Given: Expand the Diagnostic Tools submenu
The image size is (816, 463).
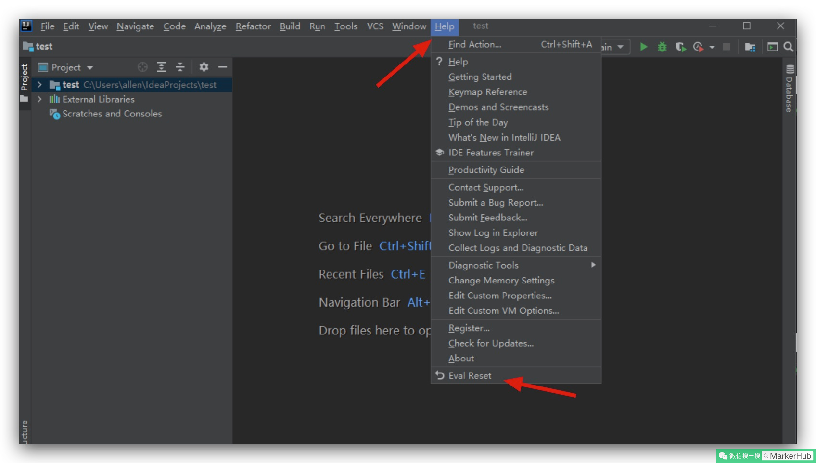Looking at the screenshot, I should [x=516, y=265].
